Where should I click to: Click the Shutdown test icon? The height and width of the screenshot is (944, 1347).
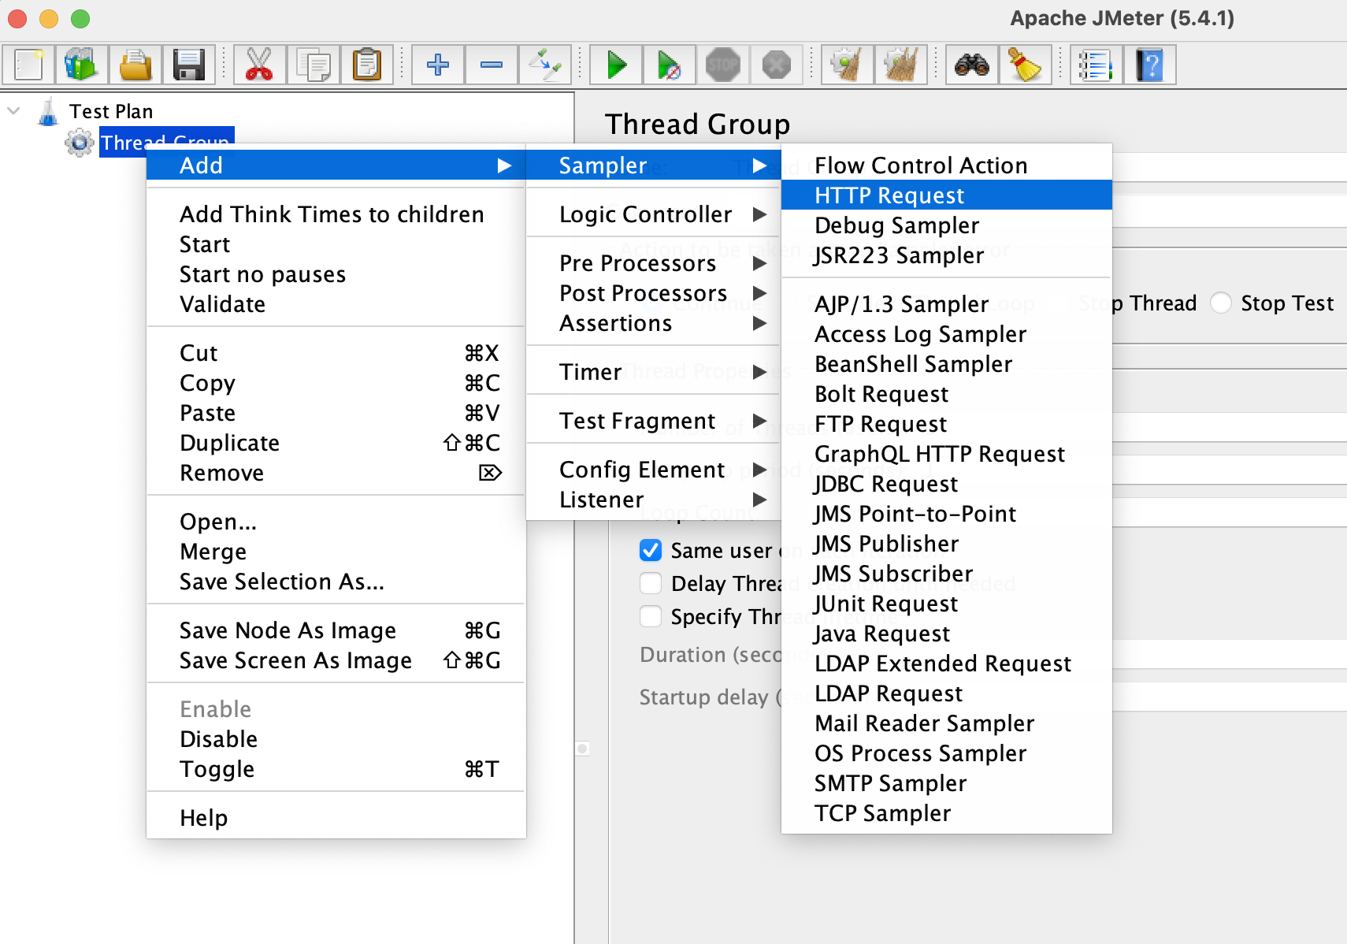(x=776, y=65)
